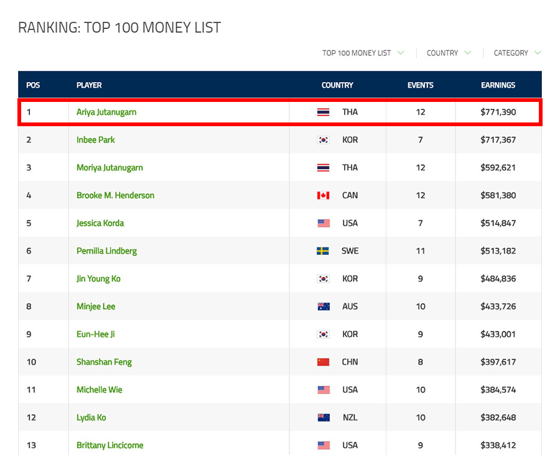The height and width of the screenshot is (455, 560).
Task: Click the COUNTRY column header
Action: tap(337, 85)
